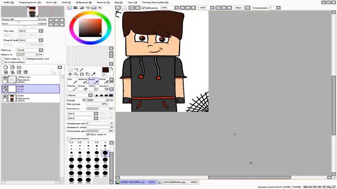The height and width of the screenshot is (189, 337).
Task: Open the Переход blending mode dropdown
Action: click(x=41, y=50)
